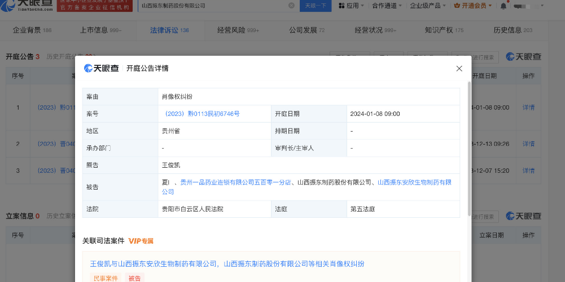Image resolution: width=565 pixels, height=282 pixels.
Task: Switch to the 知识产权 tab
Action: [444, 30]
